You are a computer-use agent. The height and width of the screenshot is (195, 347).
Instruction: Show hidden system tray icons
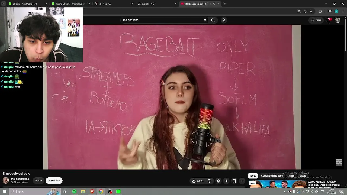click(285, 191)
